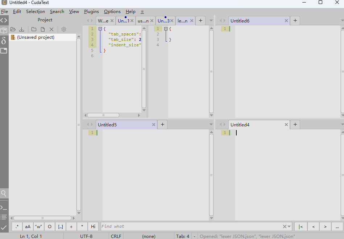Open the tab list dropdown above Untitled5 group
Image resolution: width=344 pixels, height=239 pixels.
pyautogui.click(x=211, y=124)
